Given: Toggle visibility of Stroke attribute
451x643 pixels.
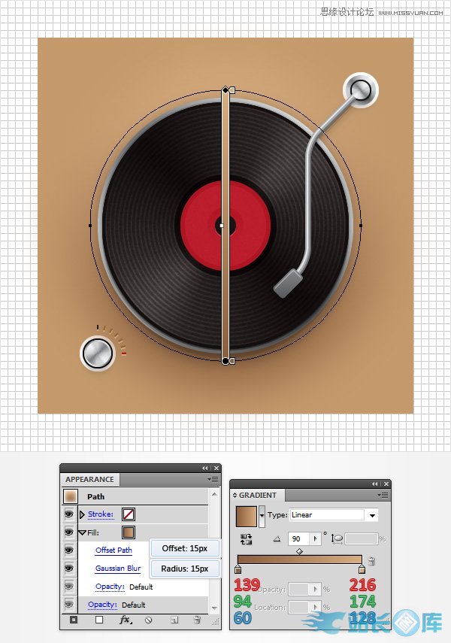Looking at the screenshot, I should (x=69, y=514).
